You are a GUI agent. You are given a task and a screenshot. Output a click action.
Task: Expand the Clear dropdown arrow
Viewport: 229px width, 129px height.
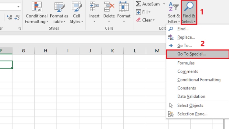[x=153, y=20]
